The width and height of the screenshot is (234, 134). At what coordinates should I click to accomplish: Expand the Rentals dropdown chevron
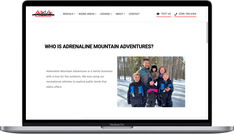[74, 14]
